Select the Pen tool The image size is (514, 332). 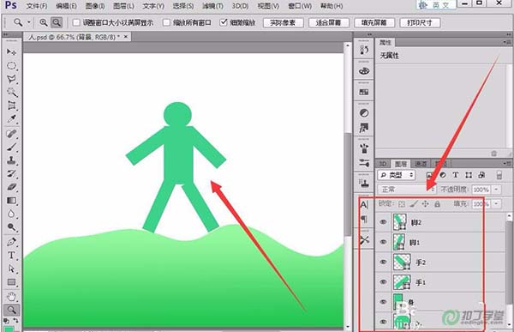coord(11,242)
